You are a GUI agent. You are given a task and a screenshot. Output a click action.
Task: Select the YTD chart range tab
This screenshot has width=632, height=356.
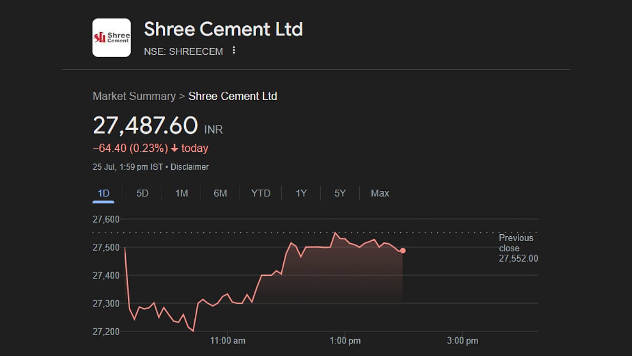[261, 193]
